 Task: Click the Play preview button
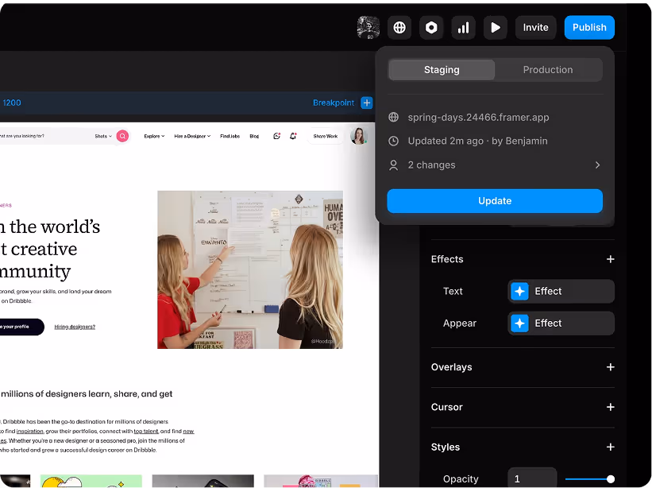click(496, 28)
